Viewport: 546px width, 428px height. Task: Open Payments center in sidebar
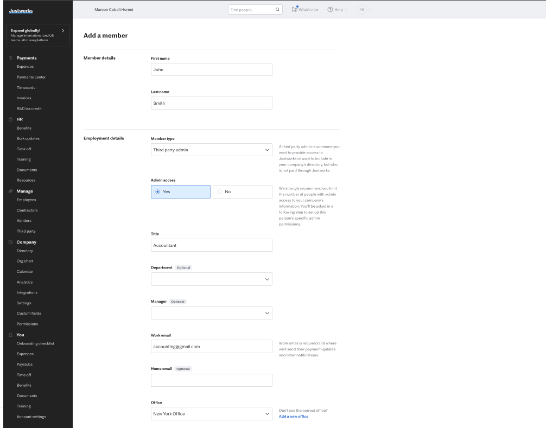[31, 77]
